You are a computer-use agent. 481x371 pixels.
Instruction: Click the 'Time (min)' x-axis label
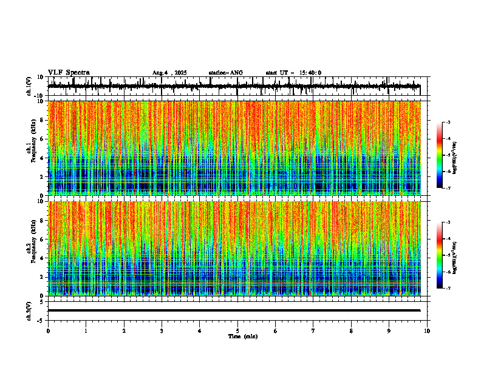[x=243, y=336]
